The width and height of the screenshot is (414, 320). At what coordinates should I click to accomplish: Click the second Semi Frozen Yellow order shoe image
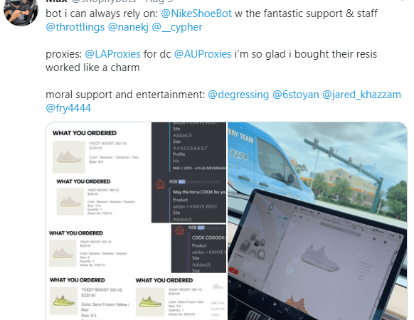(x=150, y=302)
